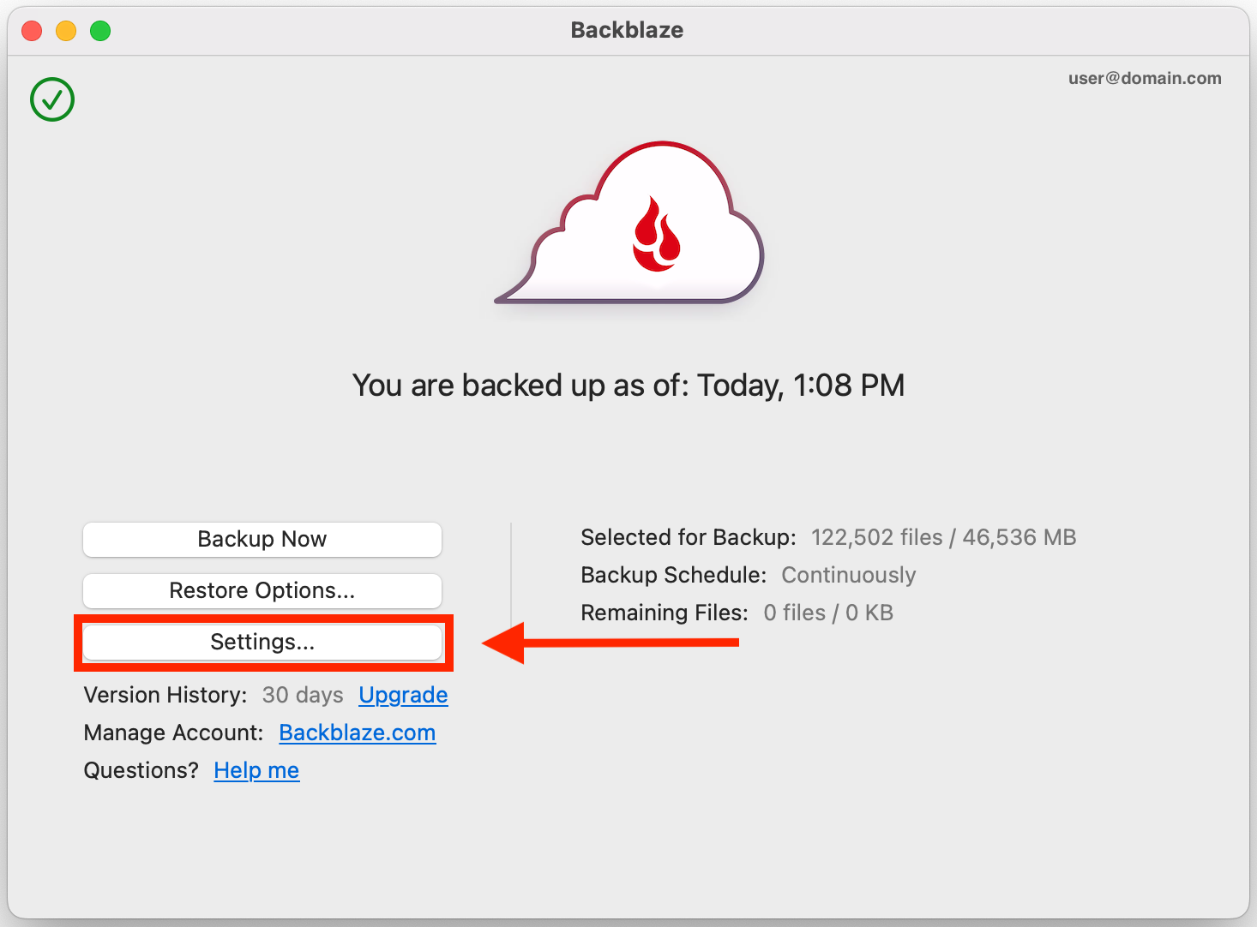This screenshot has height=927, width=1257.
Task: Maximize the window with the green button
Action: click(100, 31)
